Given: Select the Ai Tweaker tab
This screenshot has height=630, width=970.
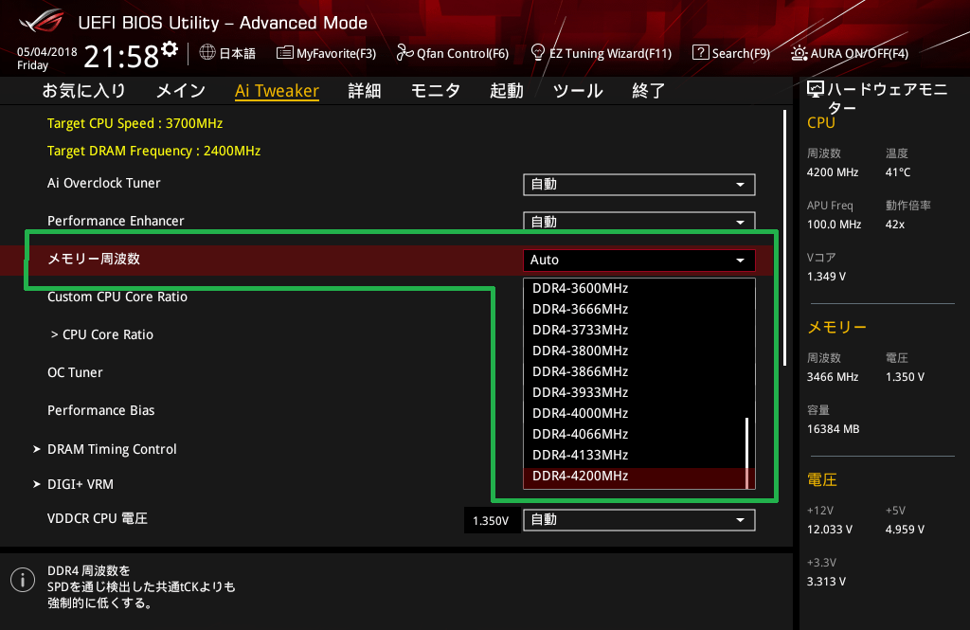Looking at the screenshot, I should pyautogui.click(x=278, y=91).
